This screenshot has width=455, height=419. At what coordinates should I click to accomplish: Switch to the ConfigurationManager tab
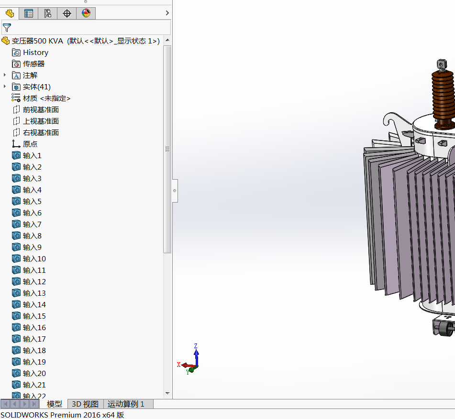(48, 13)
